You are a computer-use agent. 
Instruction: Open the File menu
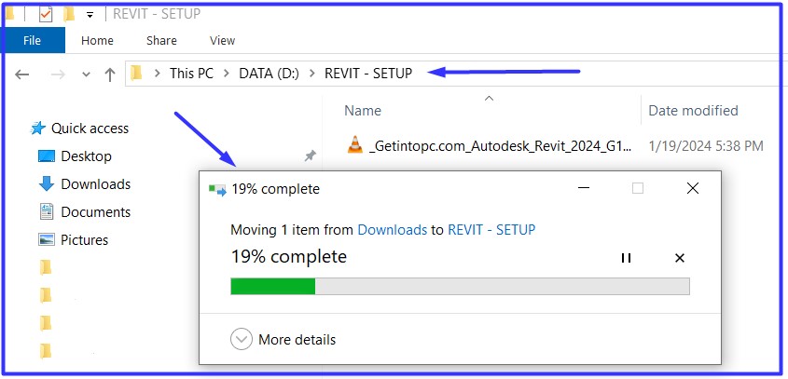(32, 40)
